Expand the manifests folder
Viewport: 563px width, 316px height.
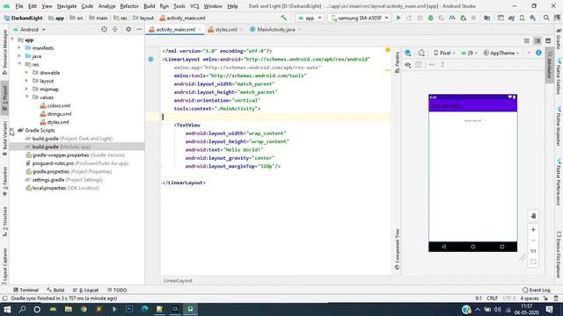[x=19, y=47]
